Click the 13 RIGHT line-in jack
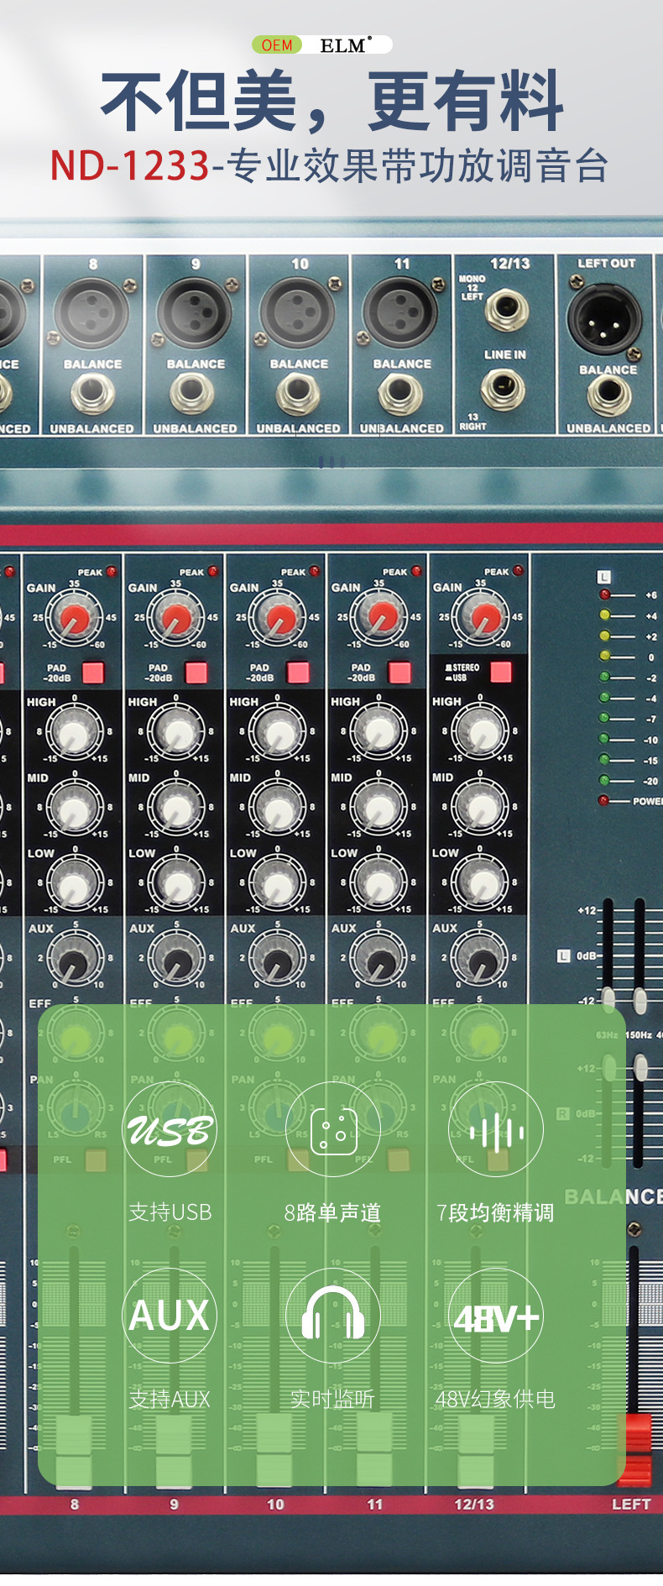 tap(504, 390)
